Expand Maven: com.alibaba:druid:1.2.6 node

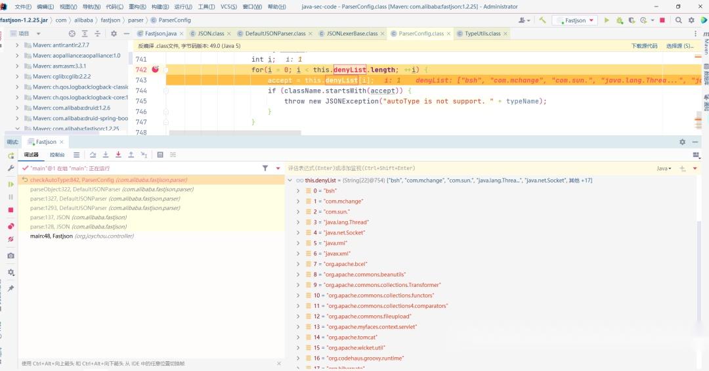point(17,108)
